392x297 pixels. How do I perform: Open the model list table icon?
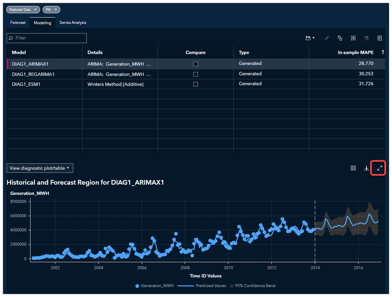pyautogui.click(x=379, y=38)
